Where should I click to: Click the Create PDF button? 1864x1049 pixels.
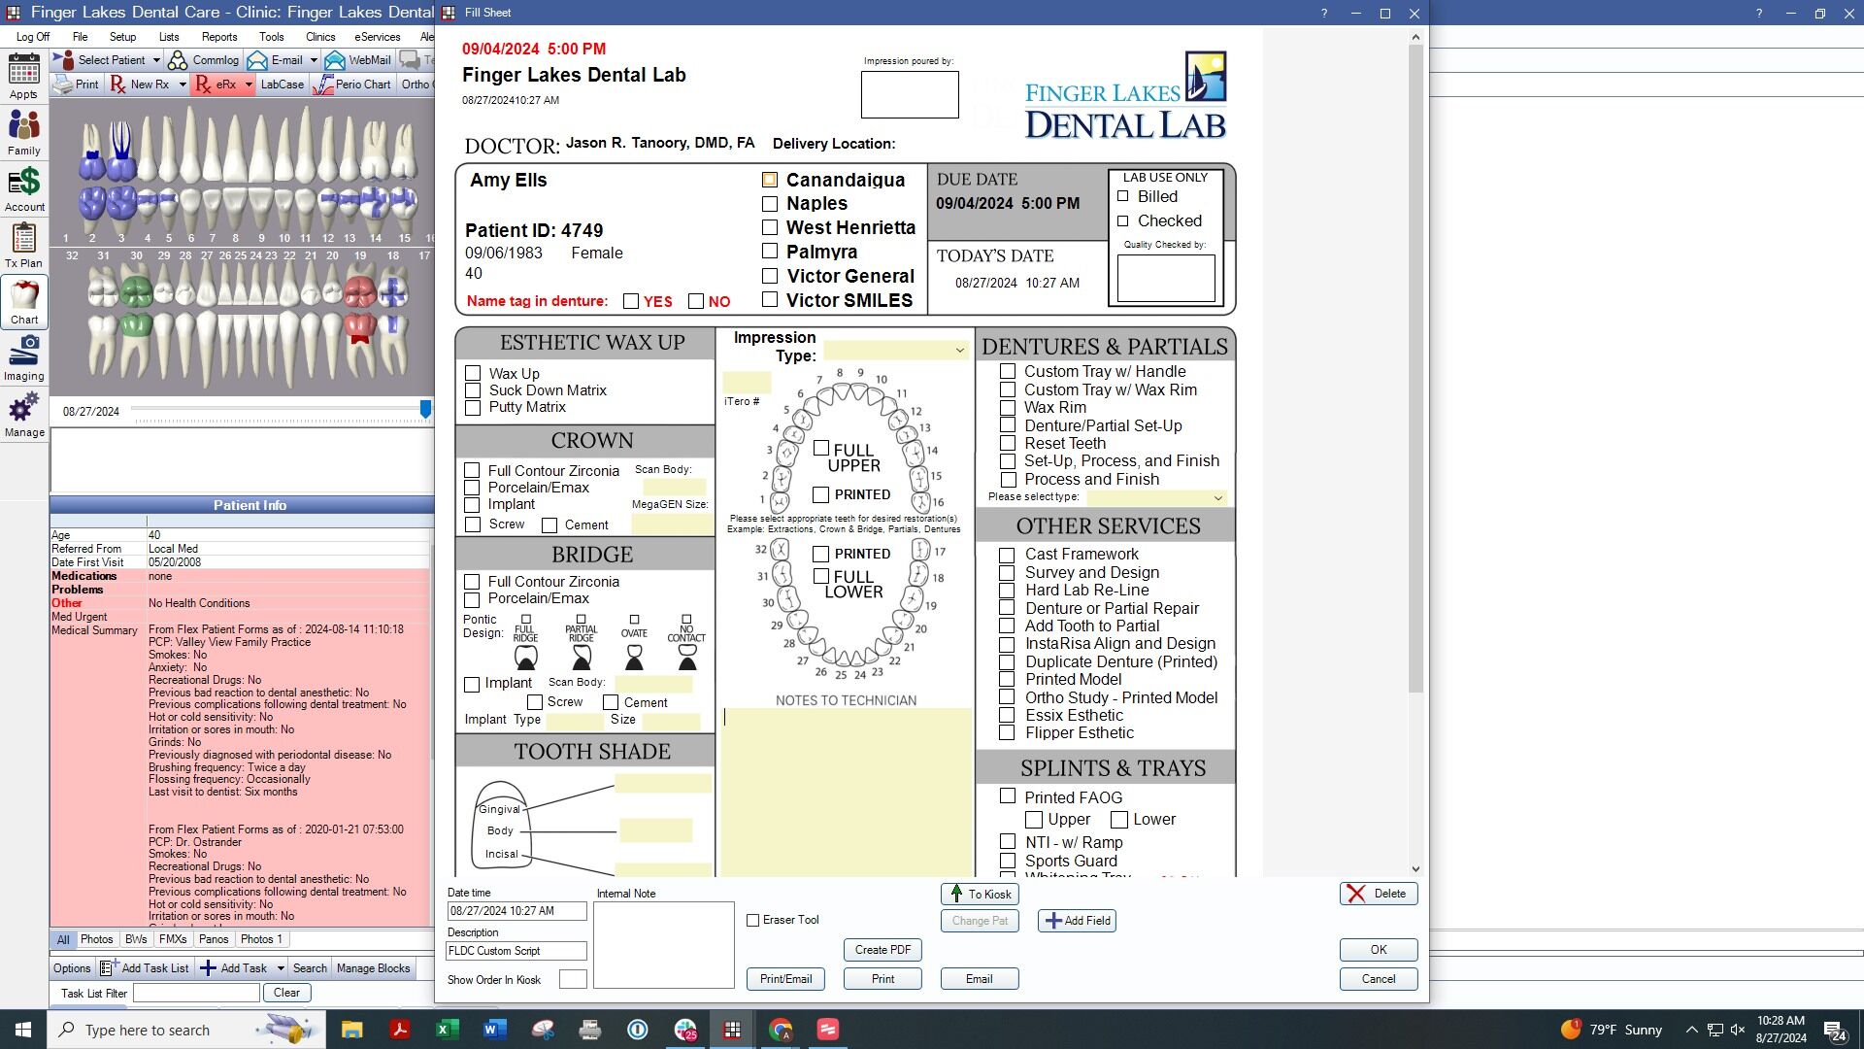point(882,950)
